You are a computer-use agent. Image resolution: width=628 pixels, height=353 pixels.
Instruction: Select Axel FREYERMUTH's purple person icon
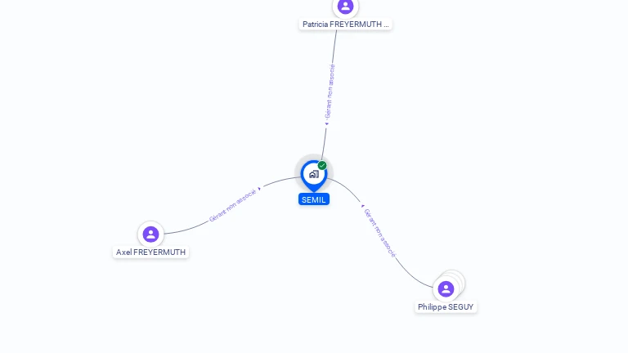coord(150,235)
